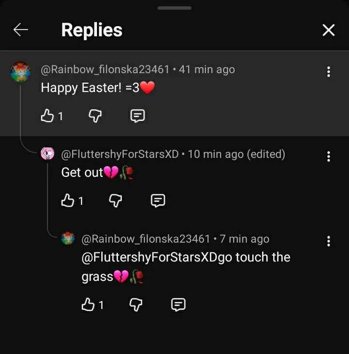Open options for 'go touch the grass' reply
The width and height of the screenshot is (349, 354).
click(x=329, y=241)
